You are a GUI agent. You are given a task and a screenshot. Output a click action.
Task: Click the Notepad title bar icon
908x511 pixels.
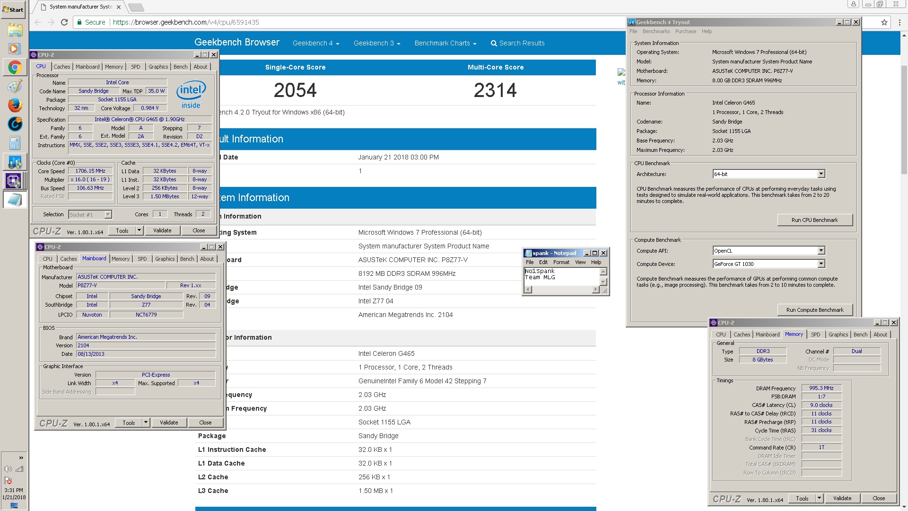click(528, 253)
